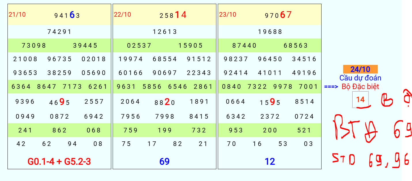
Task: Select result 68554 in the 22/10 panel
Action: click(x=165, y=59)
